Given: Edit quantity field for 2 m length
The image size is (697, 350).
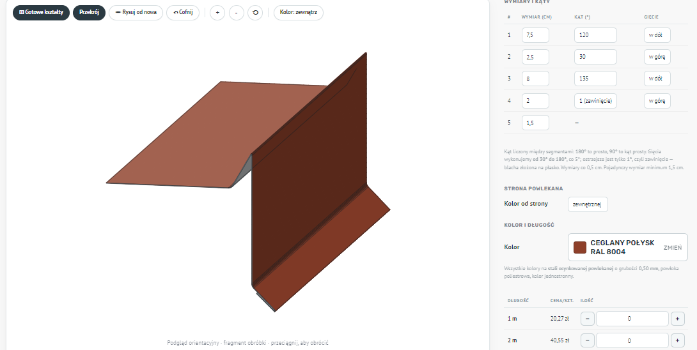Looking at the screenshot, I should 632,340.
